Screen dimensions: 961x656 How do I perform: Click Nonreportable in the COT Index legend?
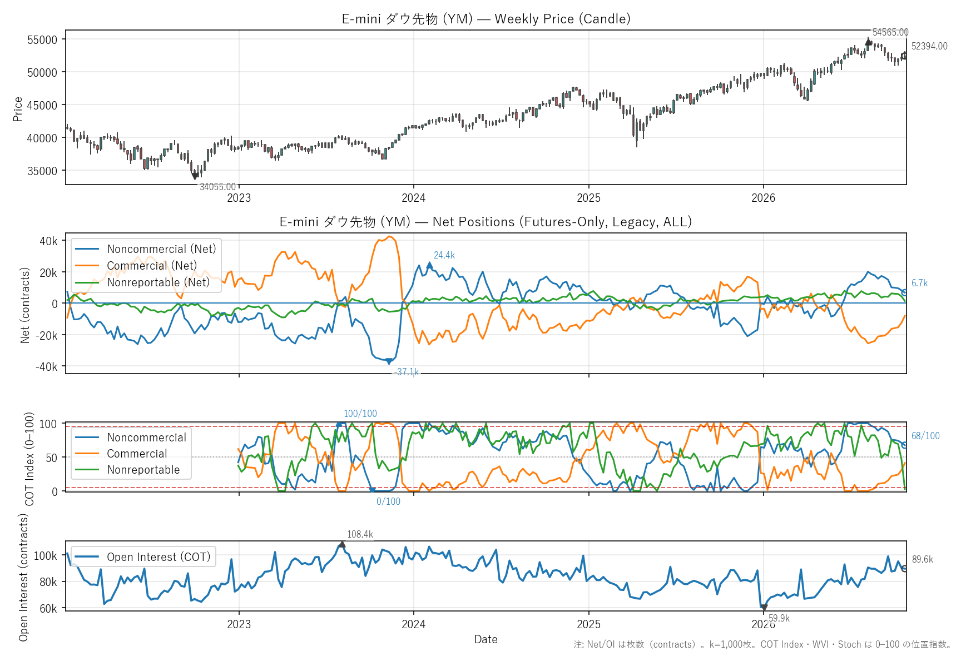[143, 470]
